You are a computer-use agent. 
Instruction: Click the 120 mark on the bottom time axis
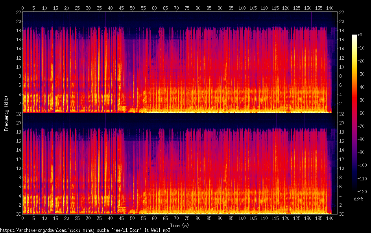[x=287, y=218]
